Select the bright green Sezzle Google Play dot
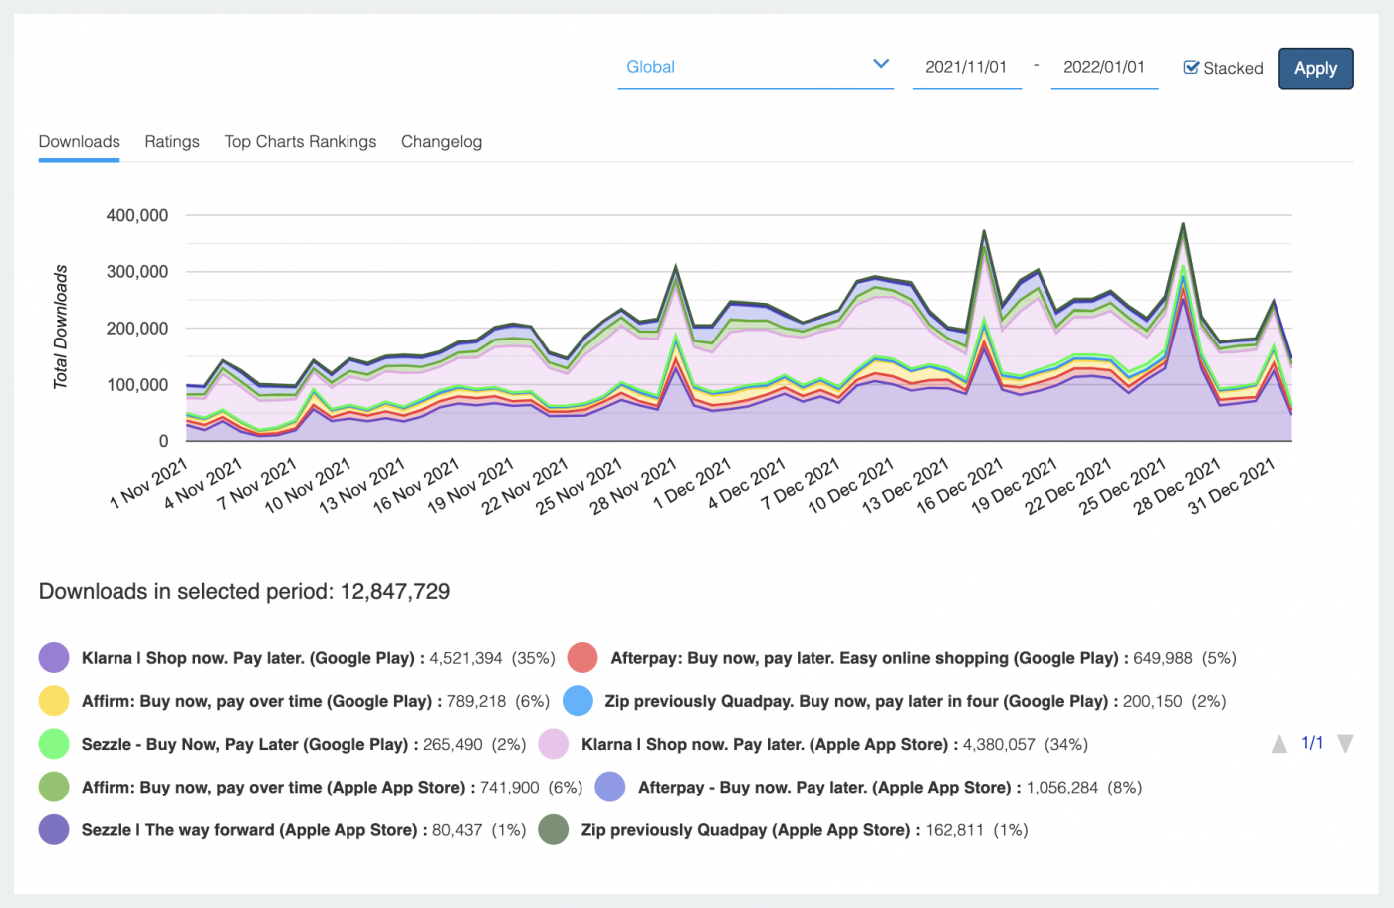Viewport: 1394px width, 908px height. (x=55, y=744)
